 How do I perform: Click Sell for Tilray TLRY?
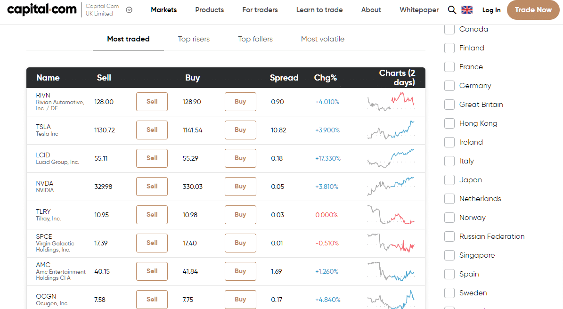152,215
